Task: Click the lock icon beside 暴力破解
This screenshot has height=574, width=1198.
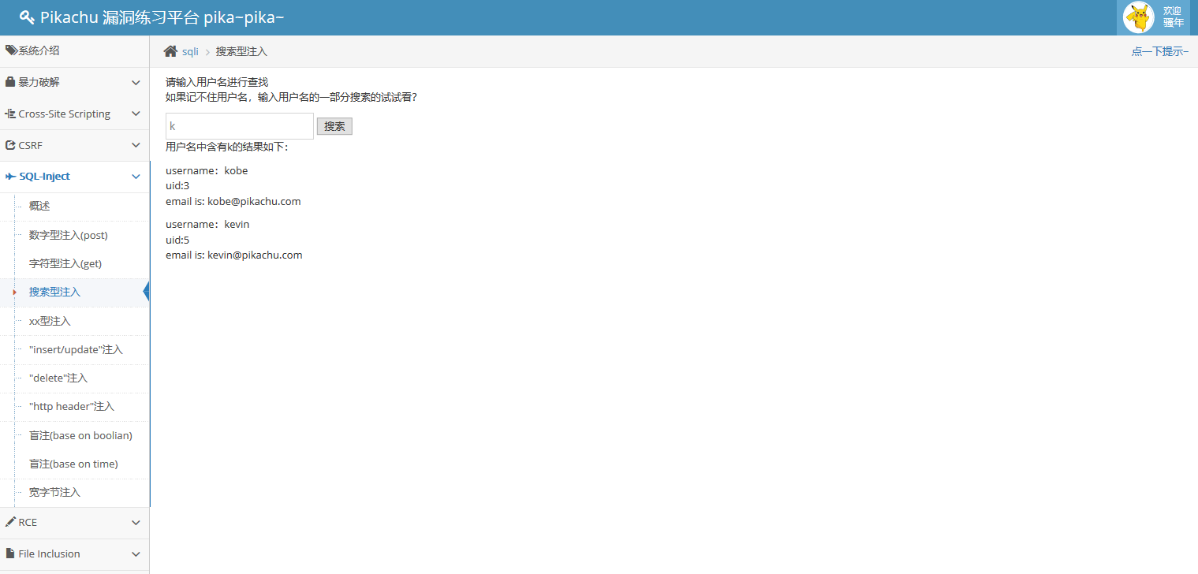Action: pos(10,82)
